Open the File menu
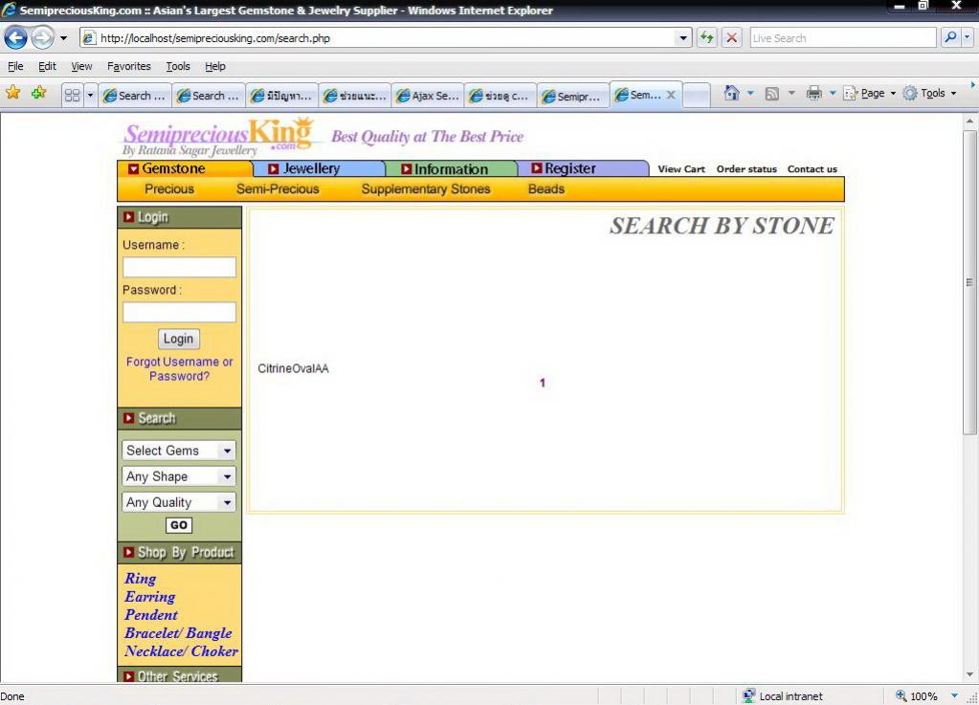The image size is (979, 705). (x=15, y=66)
